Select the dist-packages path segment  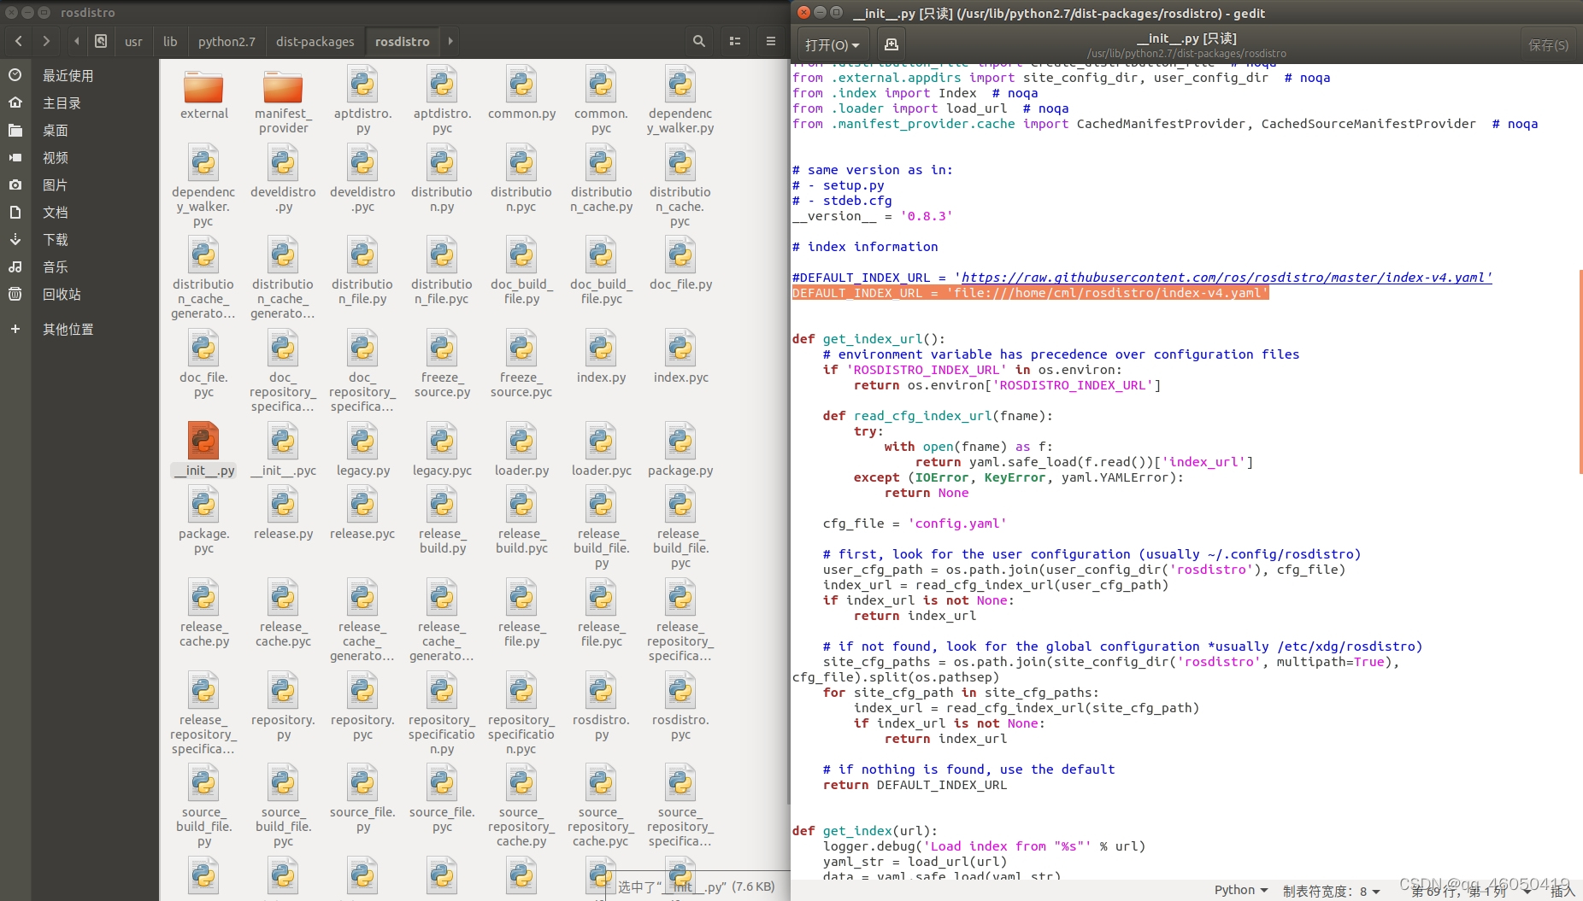315,41
